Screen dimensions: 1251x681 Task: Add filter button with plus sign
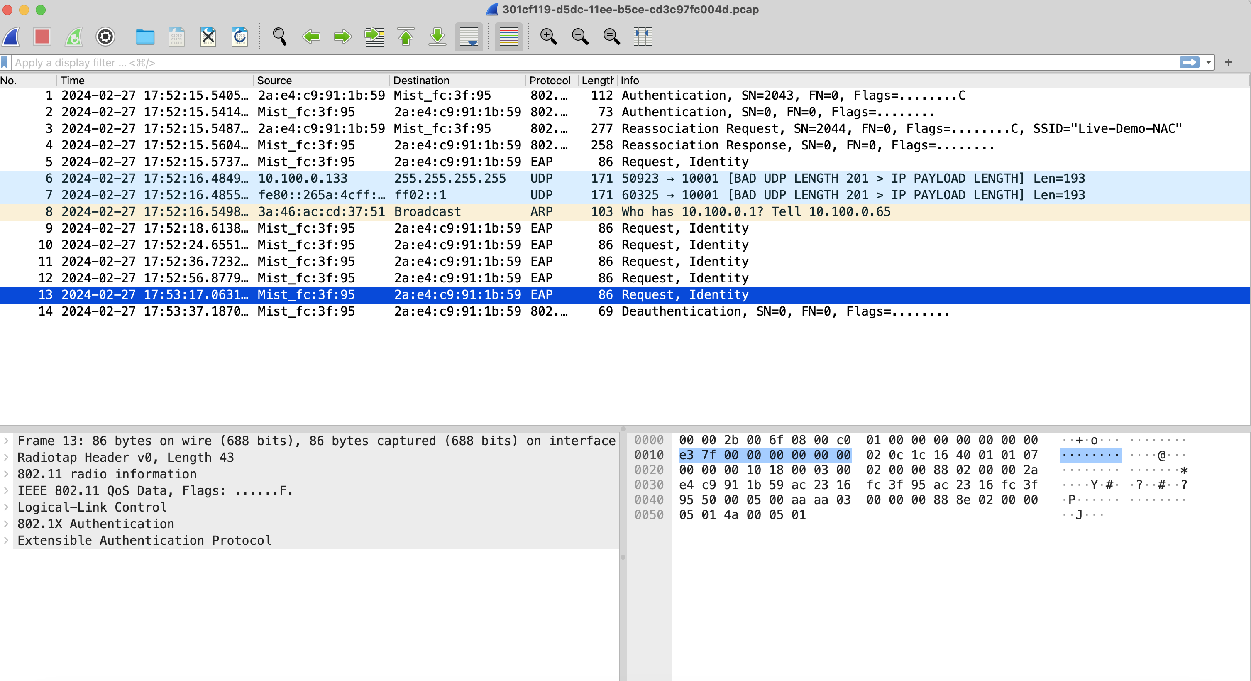(1228, 63)
